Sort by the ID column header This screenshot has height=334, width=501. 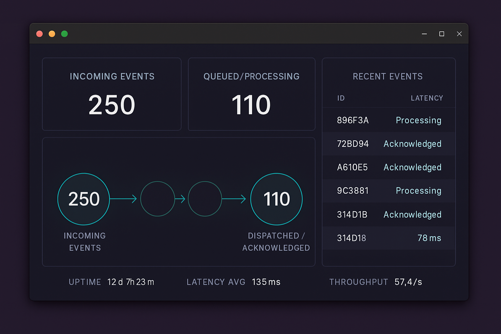[341, 98]
